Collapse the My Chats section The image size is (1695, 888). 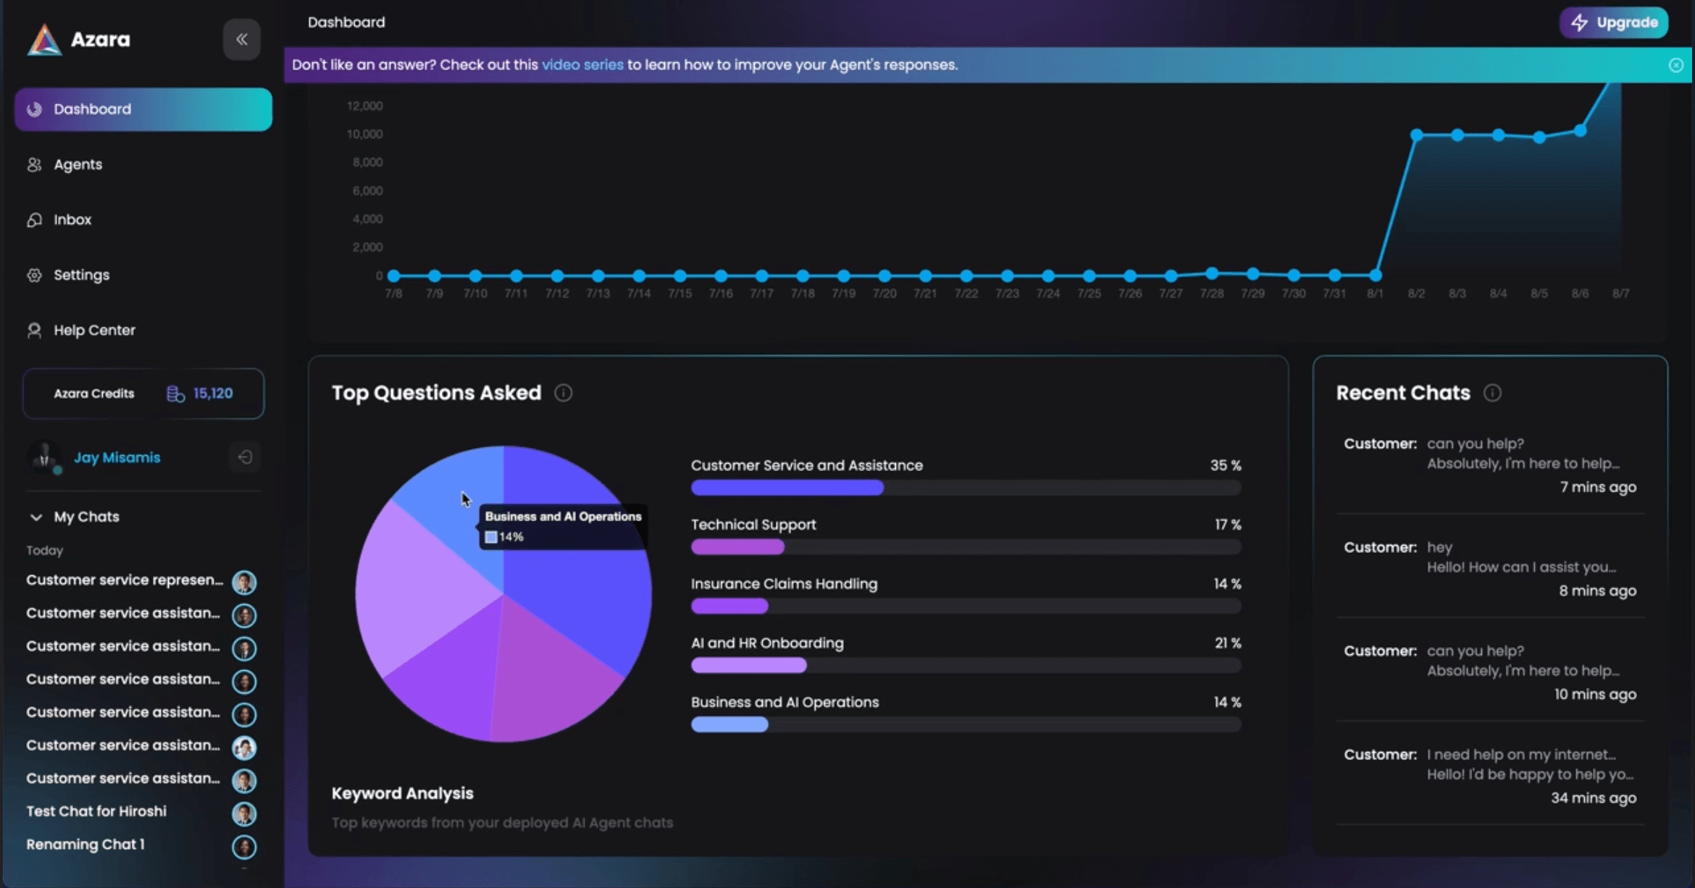[36, 517]
